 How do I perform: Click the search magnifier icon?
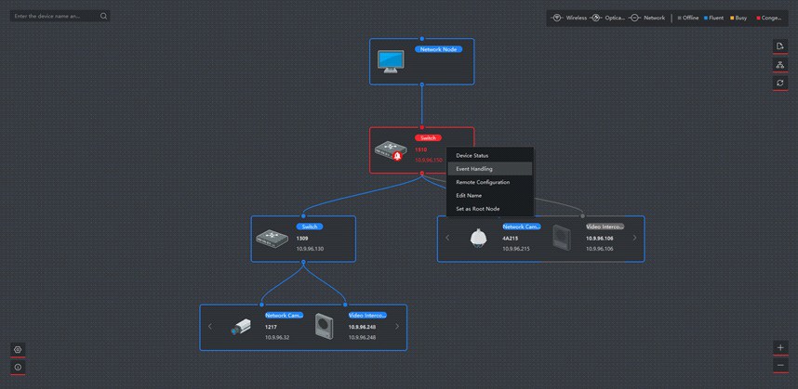click(103, 16)
